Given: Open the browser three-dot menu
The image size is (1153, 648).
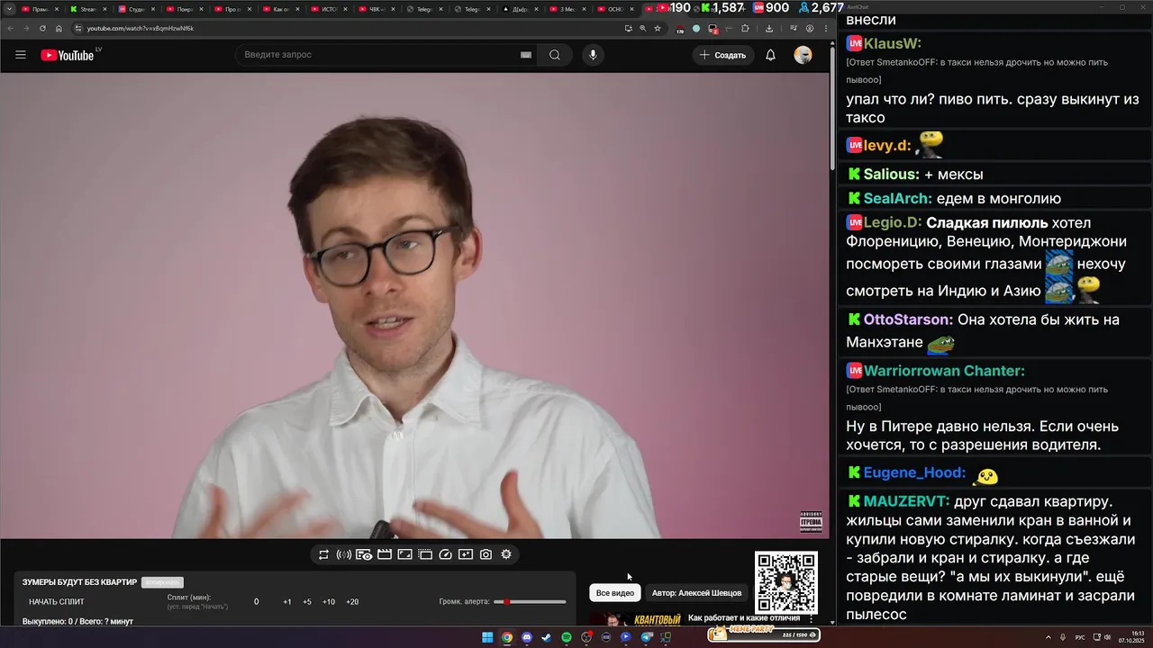Looking at the screenshot, I should pyautogui.click(x=826, y=28).
